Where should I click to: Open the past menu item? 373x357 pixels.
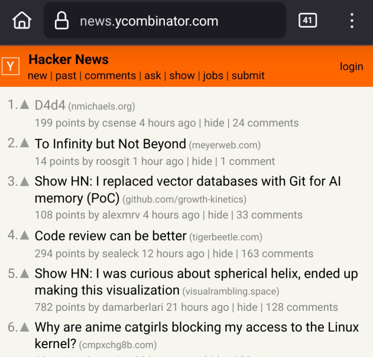pyautogui.click(x=66, y=76)
